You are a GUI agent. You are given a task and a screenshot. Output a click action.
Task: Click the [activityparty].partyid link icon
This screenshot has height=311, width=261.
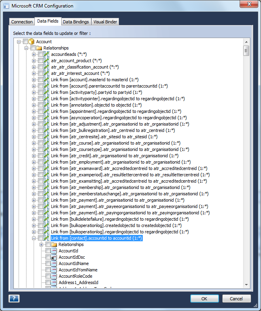tap(47, 92)
